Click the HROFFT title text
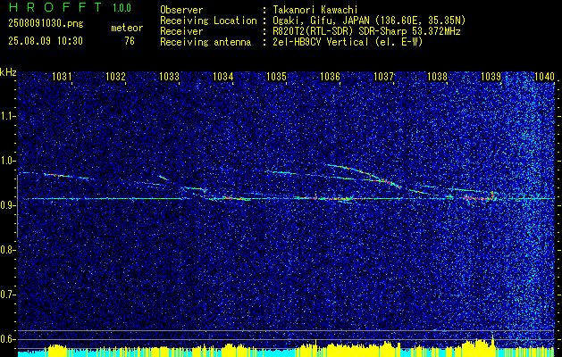 tap(55, 7)
